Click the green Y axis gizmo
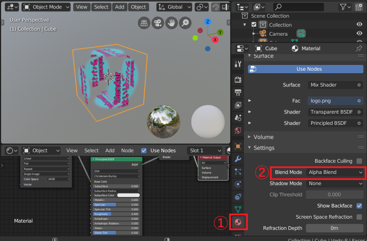Viewport: 367px width, 241px height. [220, 32]
